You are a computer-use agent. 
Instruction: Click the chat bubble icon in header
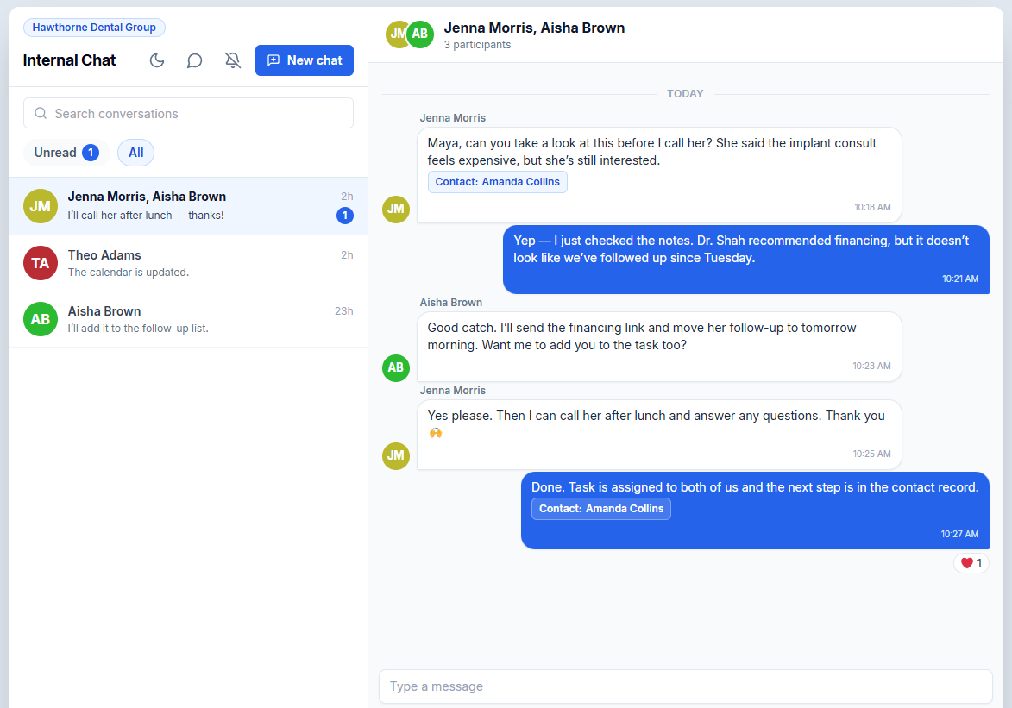(194, 60)
